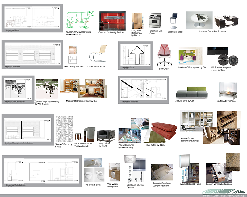The width and height of the screenshot is (247, 197).
Task: Select the Toto bidet image
Action: point(99,175)
